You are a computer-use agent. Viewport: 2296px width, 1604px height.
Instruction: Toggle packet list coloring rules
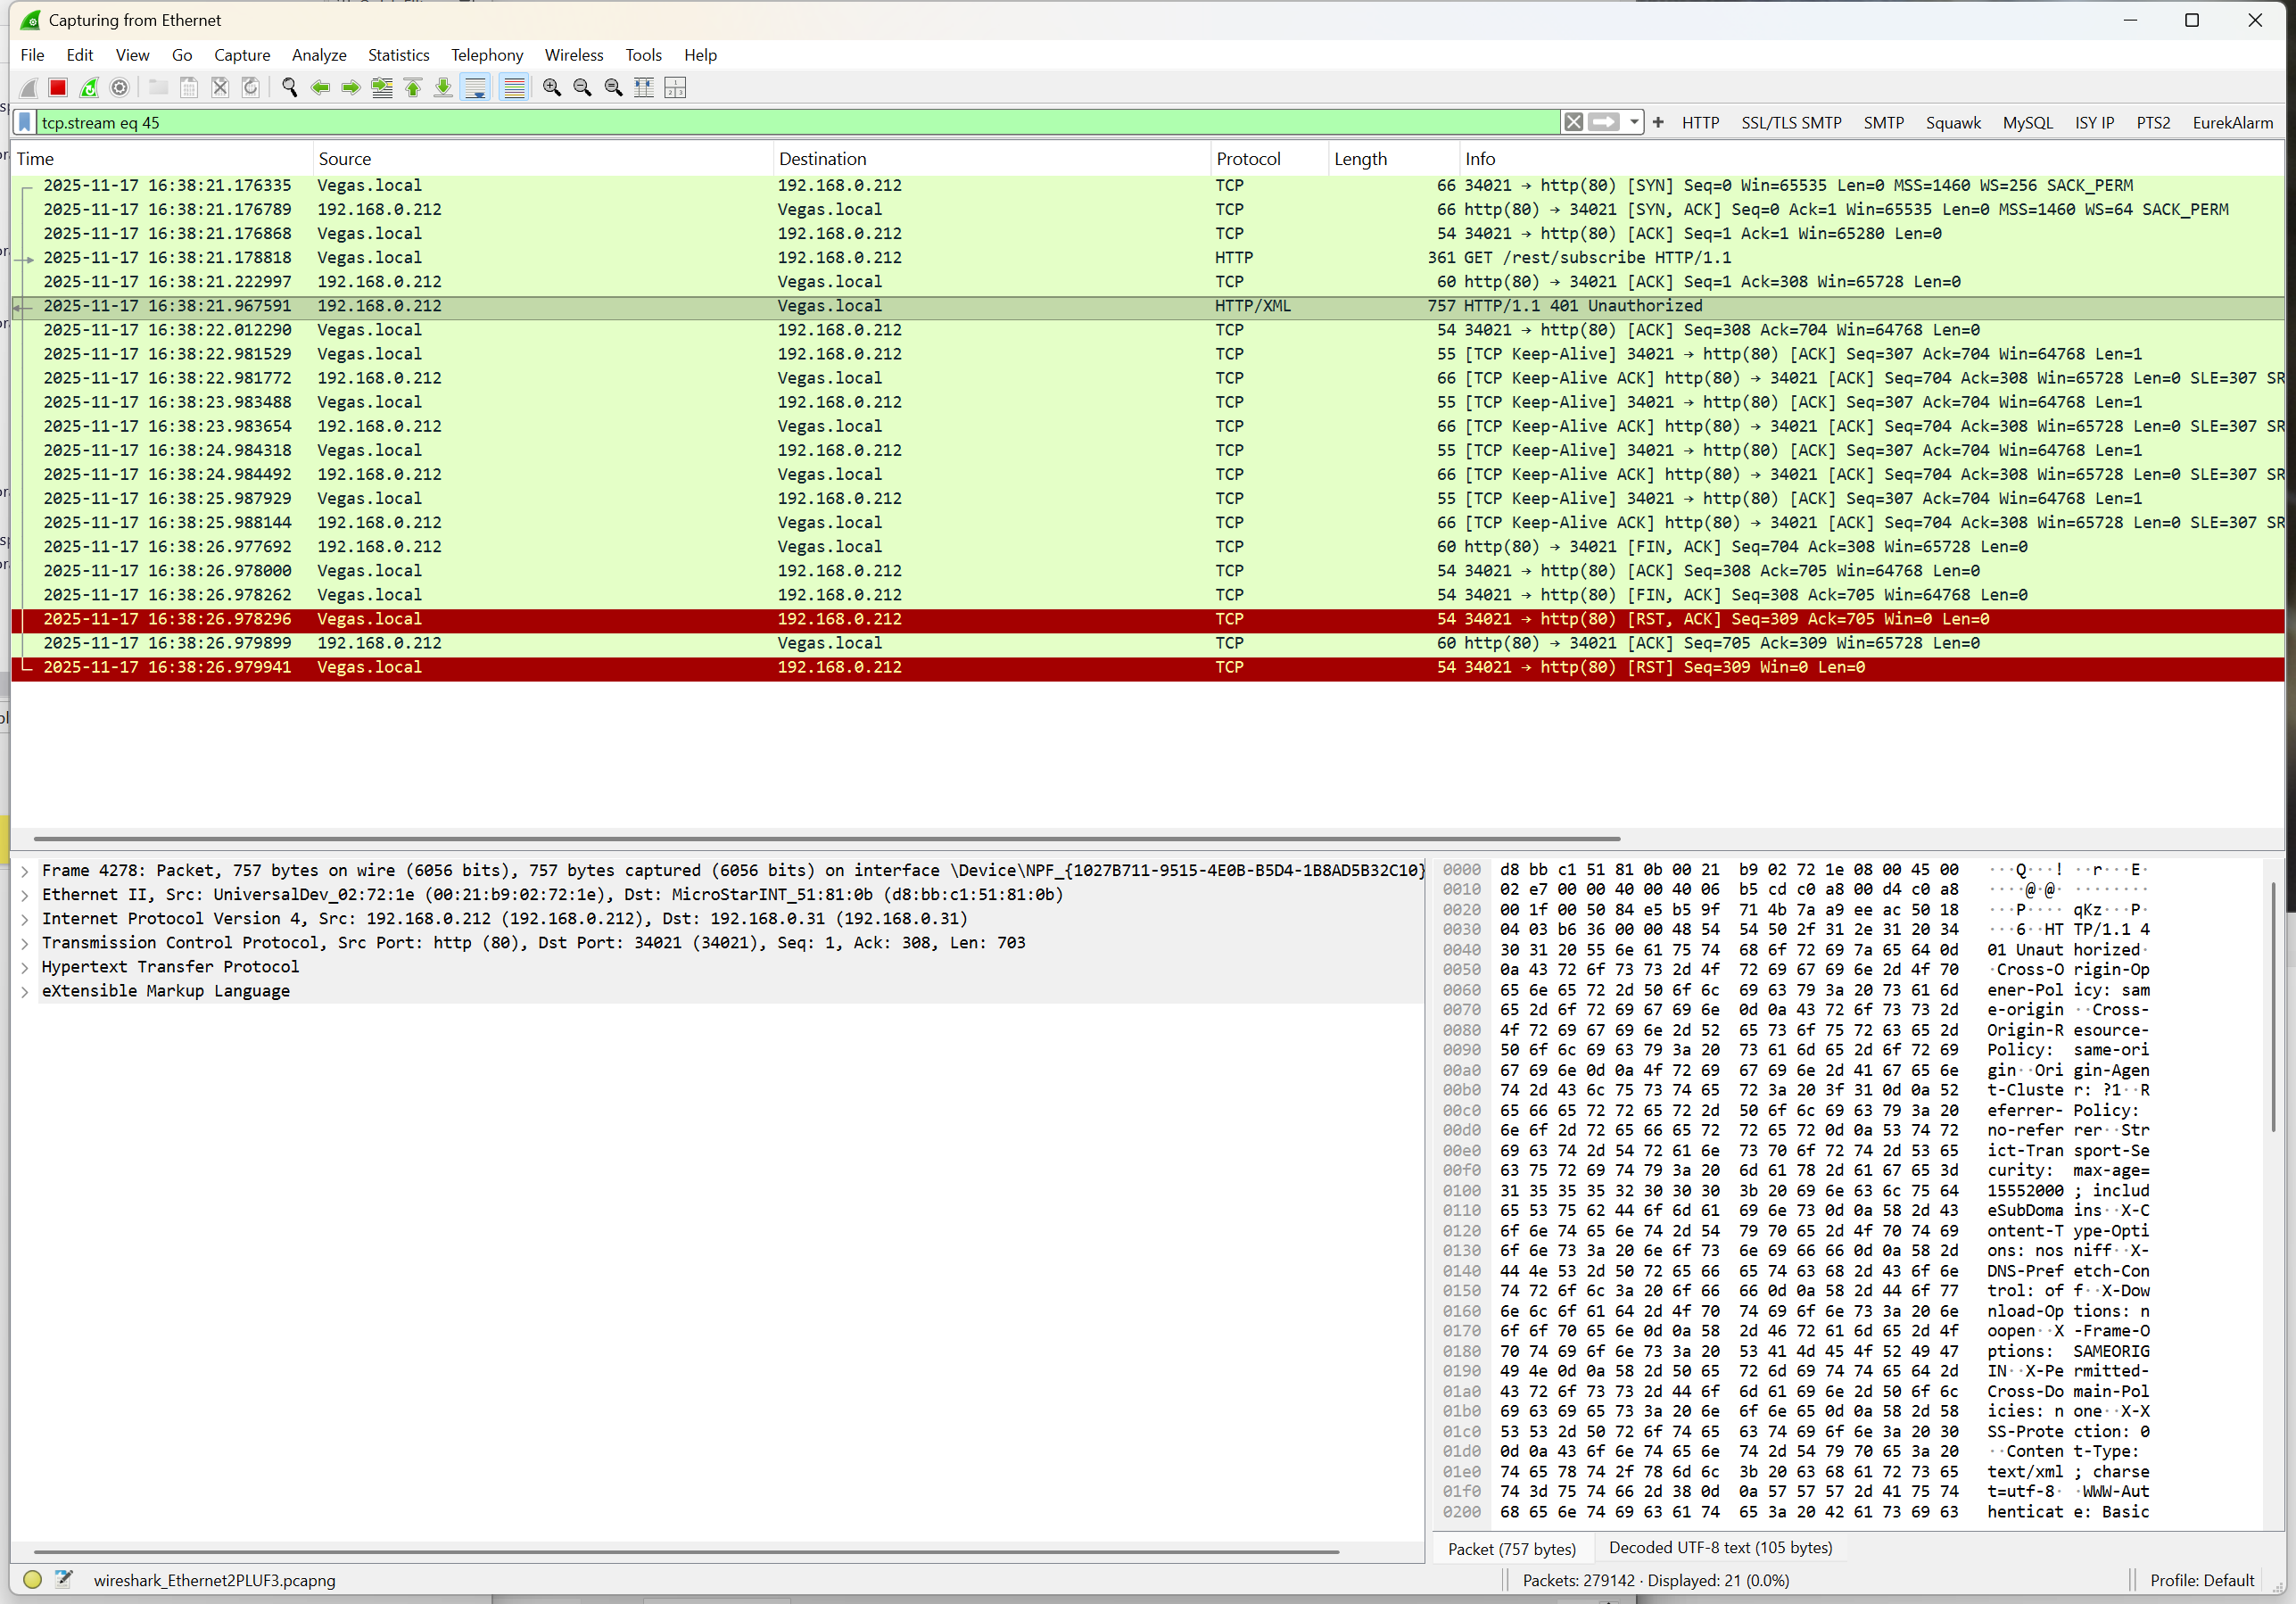(514, 88)
